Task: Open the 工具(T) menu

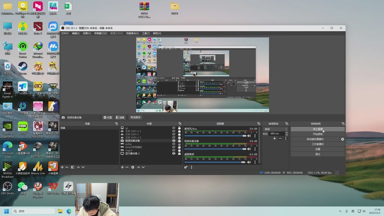Action: pos(146,33)
